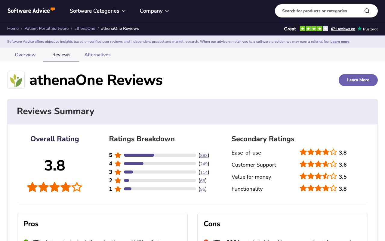385x241 pixels.
Task: Click the Cons heading
Action: [212, 224]
